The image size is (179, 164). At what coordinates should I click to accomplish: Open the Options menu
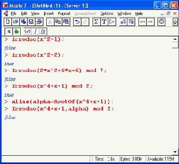point(107,14)
